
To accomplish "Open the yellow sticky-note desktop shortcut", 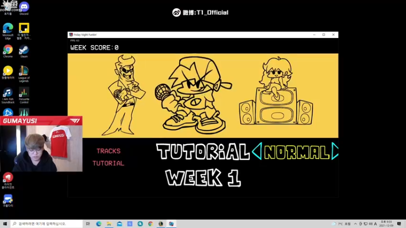I will click(x=24, y=31).
